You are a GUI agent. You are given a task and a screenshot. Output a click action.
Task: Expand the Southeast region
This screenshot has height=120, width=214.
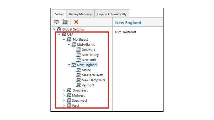click(64, 90)
